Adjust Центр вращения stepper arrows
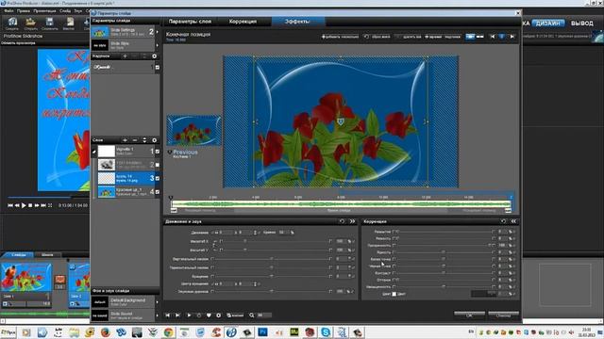 pos(255,284)
